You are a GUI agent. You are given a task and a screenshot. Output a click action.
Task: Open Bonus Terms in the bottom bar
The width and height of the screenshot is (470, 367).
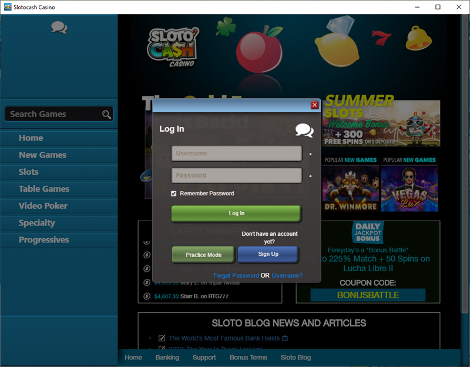click(248, 358)
